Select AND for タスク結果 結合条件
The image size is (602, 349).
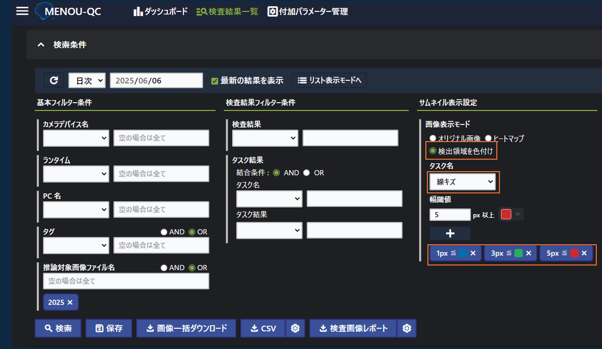coord(276,173)
